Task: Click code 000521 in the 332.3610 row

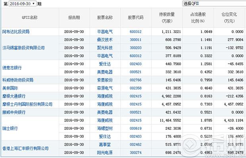Action: [x=136, y=72]
